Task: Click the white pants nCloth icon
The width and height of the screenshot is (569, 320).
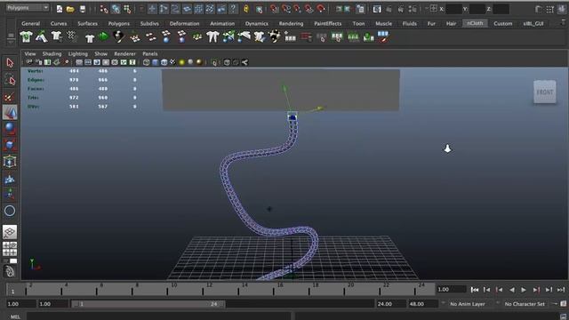Action: click(x=212, y=36)
